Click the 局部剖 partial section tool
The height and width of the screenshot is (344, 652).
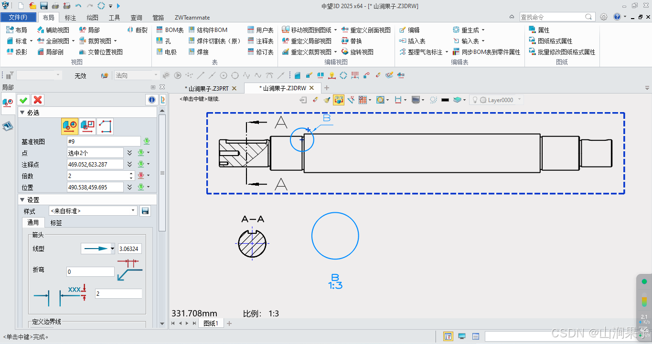click(x=50, y=52)
